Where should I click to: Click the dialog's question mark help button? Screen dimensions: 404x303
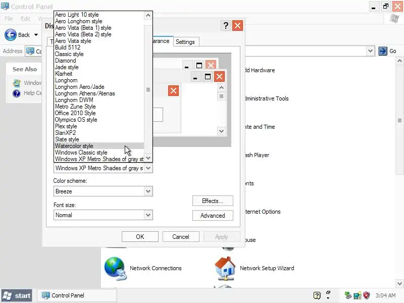(226, 26)
